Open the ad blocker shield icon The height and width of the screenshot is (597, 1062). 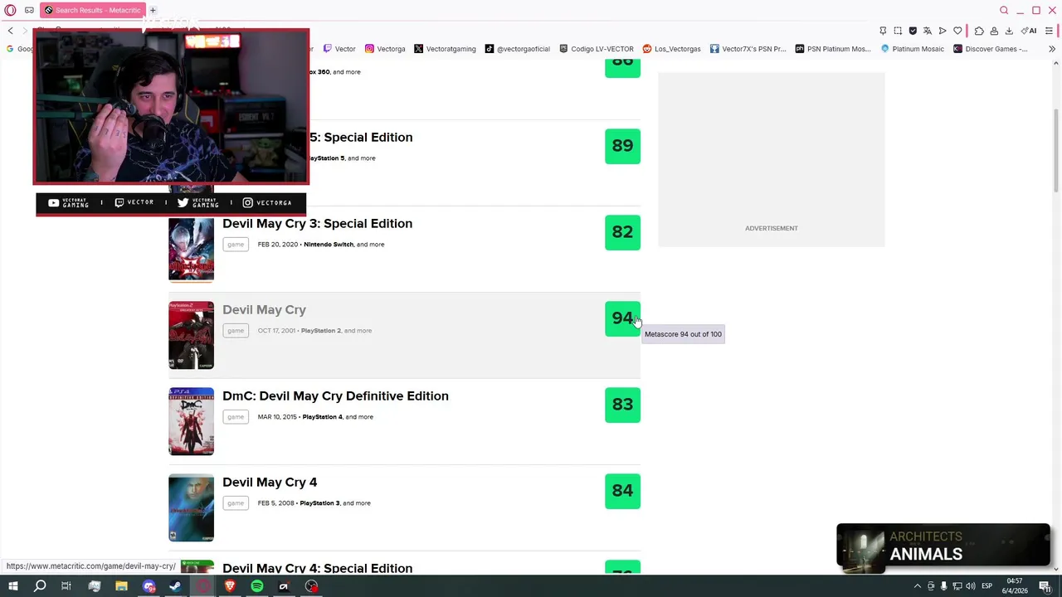913,31
